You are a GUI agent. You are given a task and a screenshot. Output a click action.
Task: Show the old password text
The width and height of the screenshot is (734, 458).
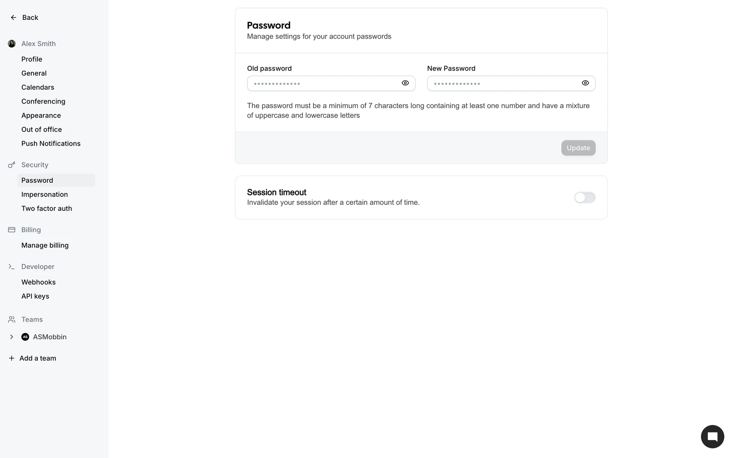pyautogui.click(x=405, y=83)
